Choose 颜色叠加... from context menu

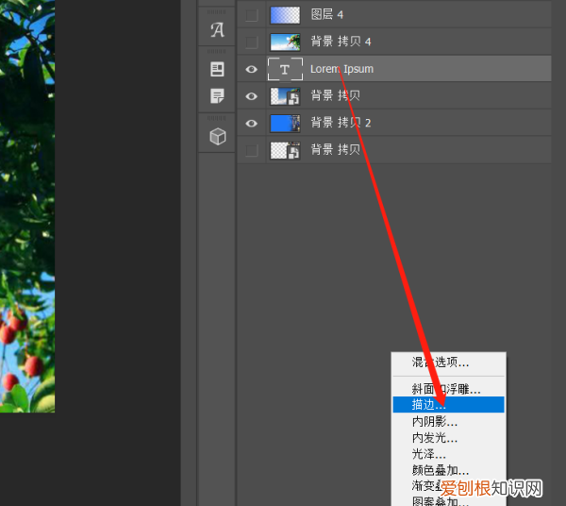(448, 470)
